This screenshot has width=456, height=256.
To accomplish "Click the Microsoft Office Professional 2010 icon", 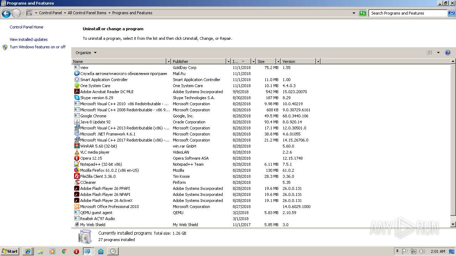I will pos(77,207).
